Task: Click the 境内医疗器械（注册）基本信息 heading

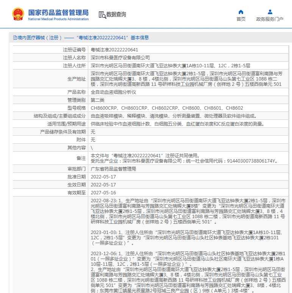Action: [83, 38]
